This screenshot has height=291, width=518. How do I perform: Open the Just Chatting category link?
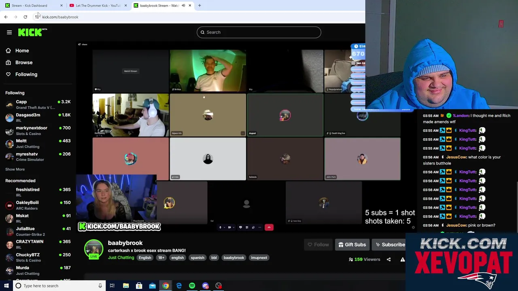[x=121, y=258]
